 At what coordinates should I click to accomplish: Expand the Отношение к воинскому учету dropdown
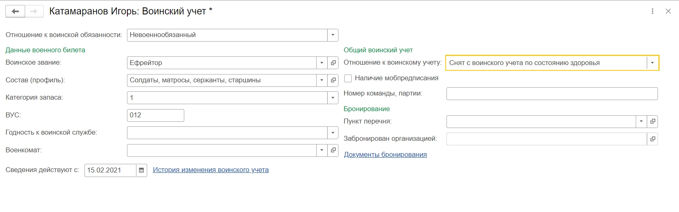652,63
